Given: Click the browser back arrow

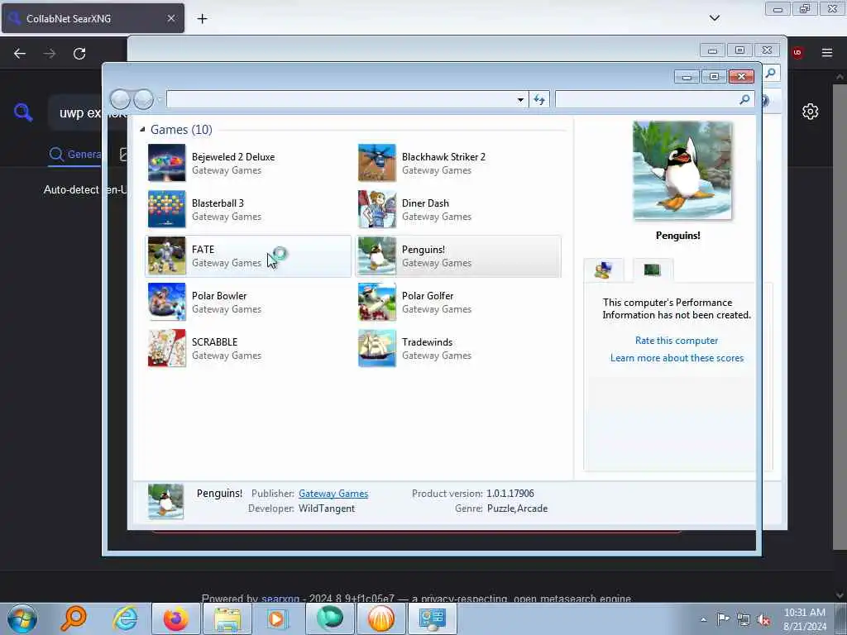Looking at the screenshot, I should [20, 53].
